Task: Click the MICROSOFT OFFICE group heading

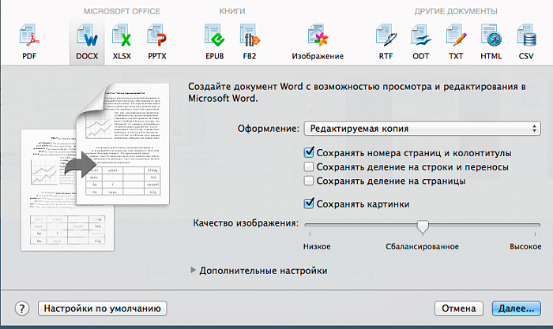Action: tap(122, 11)
